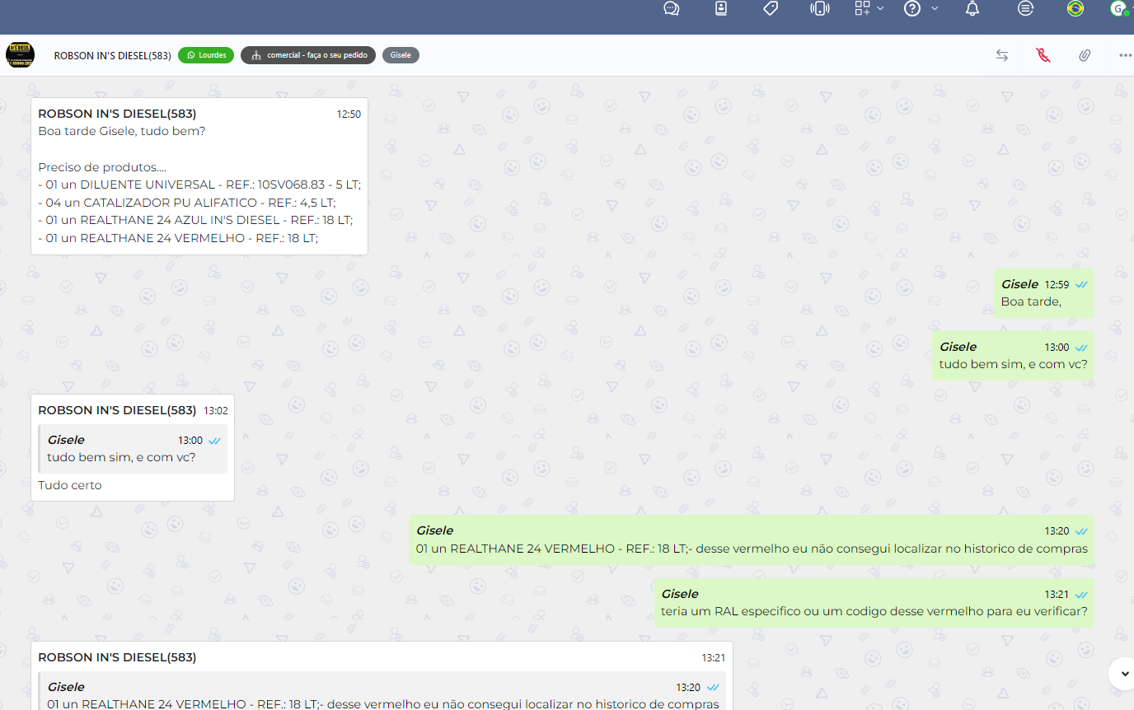Image resolution: width=1134 pixels, height=710 pixels.
Task: Click the scroll-to-bottom arrow button
Action: [x=1122, y=673]
